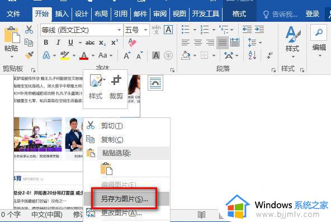Click the 登录 sign-in link

click(313, 14)
